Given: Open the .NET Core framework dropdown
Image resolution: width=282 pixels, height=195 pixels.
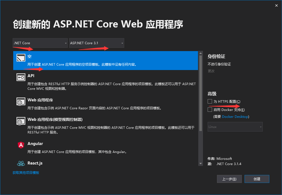Looking at the screenshot, I should pyautogui.click(x=40, y=43).
